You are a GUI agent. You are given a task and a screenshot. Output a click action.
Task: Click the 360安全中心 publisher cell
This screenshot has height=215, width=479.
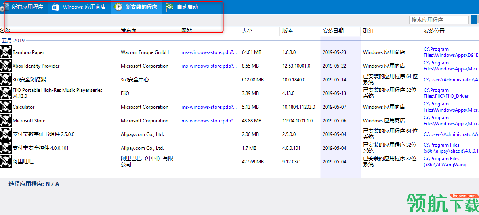coord(135,80)
